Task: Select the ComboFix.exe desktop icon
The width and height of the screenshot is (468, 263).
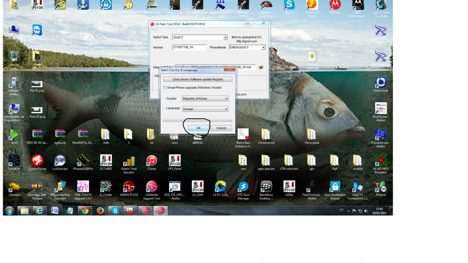Action: [x=37, y=163]
